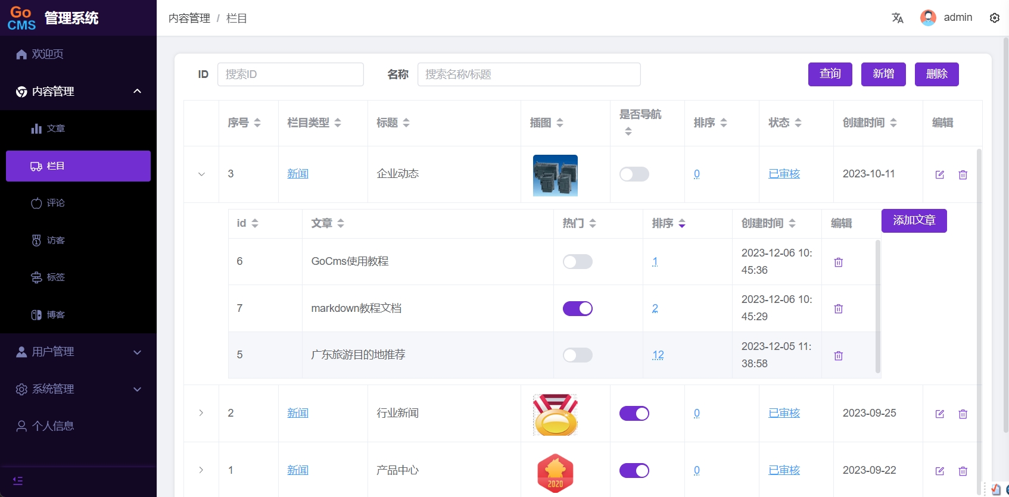Disable navigation toggle for 行业新闻
The width and height of the screenshot is (1009, 497).
click(x=634, y=413)
